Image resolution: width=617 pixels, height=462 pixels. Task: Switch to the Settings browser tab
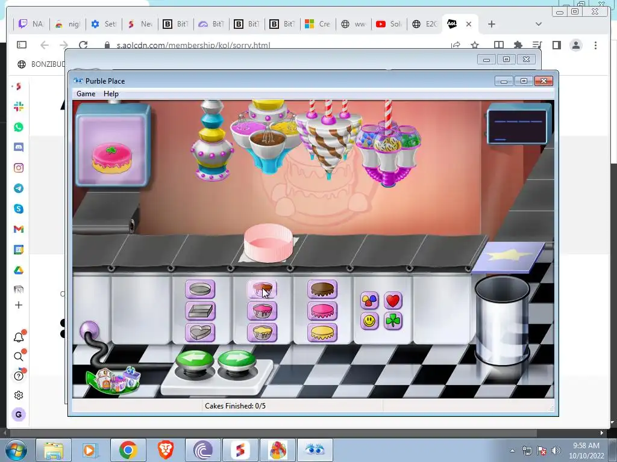pyautogui.click(x=104, y=24)
